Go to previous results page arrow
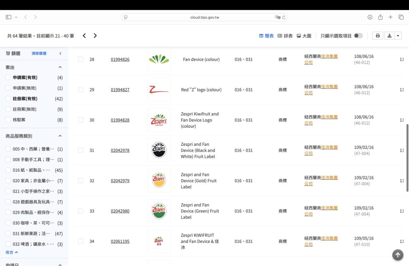 [x=84, y=36]
